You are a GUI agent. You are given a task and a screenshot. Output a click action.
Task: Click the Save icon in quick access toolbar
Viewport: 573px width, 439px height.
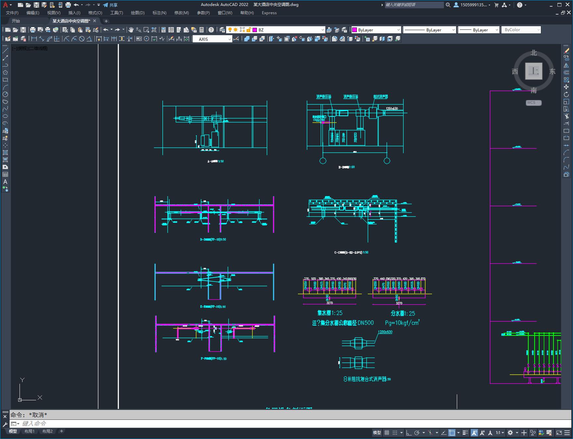click(36, 5)
